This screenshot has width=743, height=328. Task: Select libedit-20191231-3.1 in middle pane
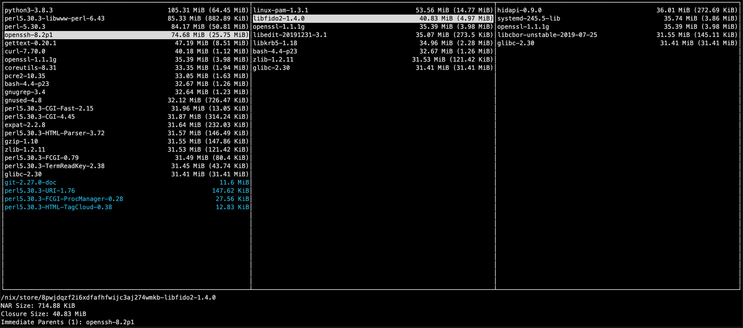click(373, 35)
